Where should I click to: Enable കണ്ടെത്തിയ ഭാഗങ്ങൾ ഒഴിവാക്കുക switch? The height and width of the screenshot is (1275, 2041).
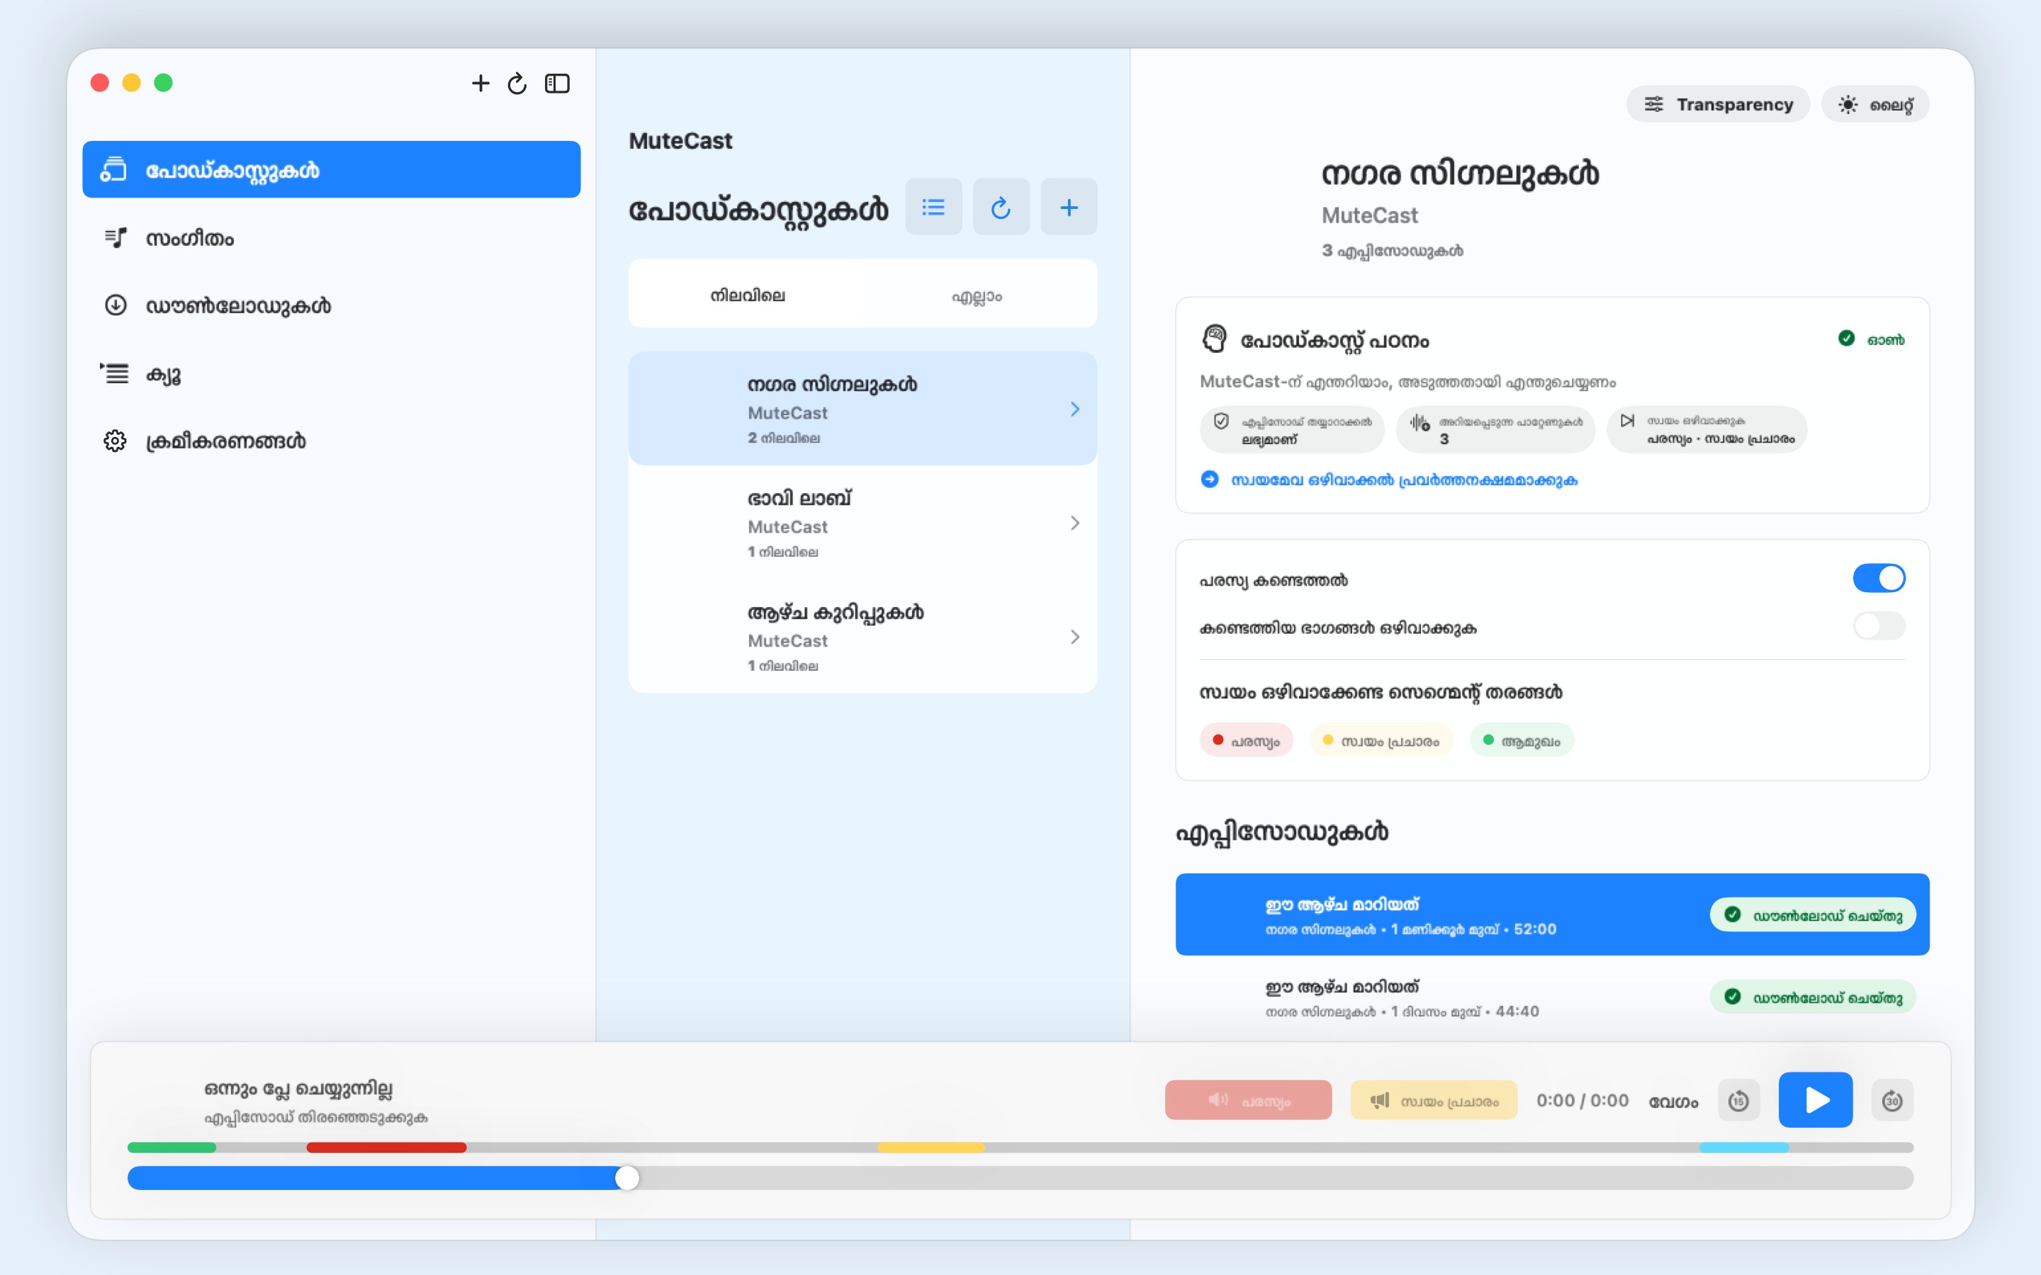pos(1878,625)
